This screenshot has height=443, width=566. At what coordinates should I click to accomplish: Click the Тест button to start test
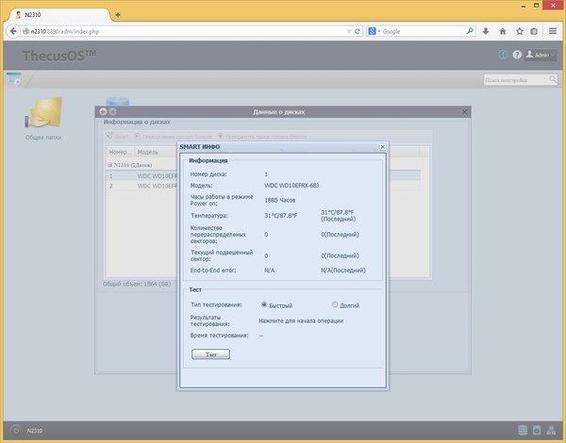(210, 354)
